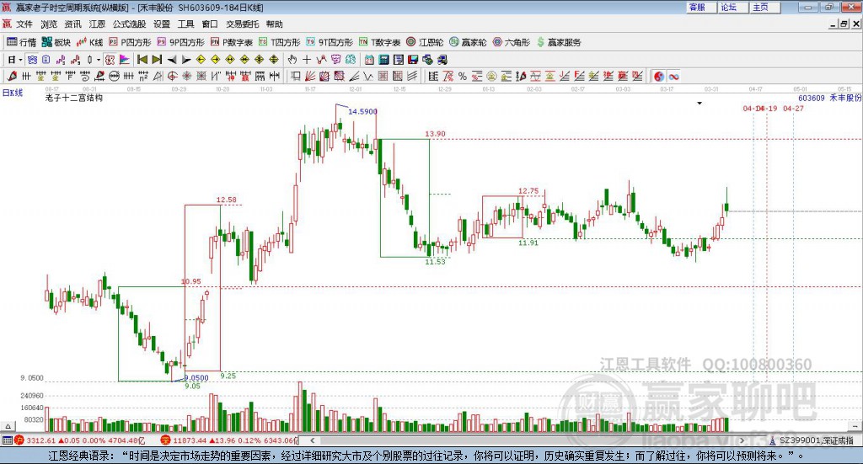Click the 沪 Shanghai index badge in status bar
Screen dimensions: 863x464
19,440
